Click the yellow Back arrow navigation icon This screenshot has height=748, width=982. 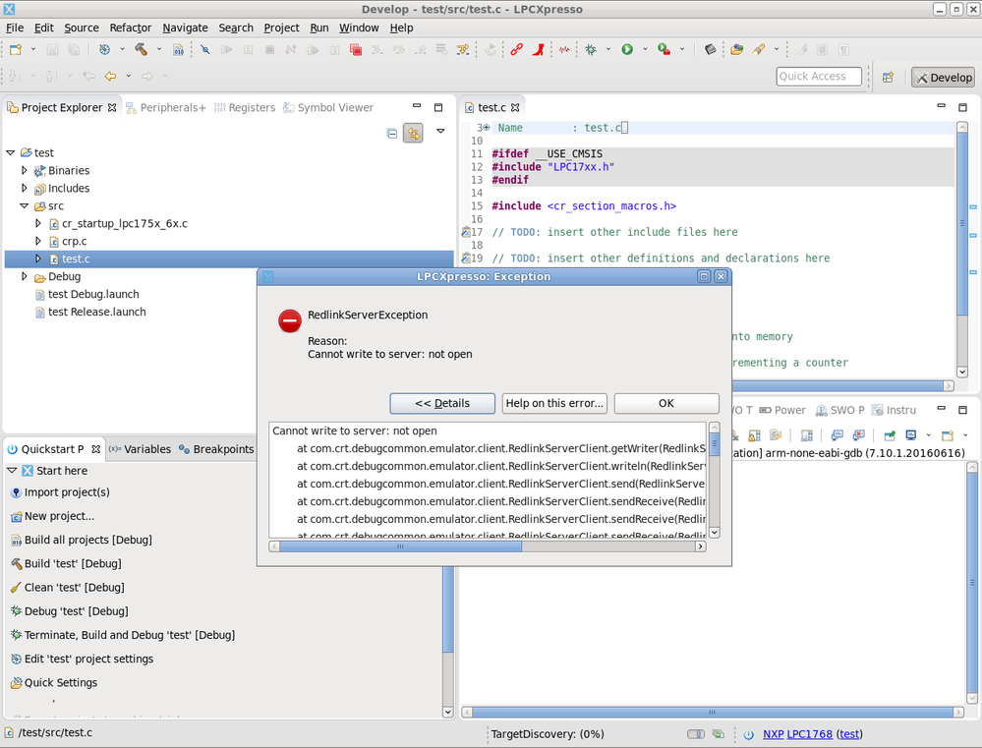point(111,76)
